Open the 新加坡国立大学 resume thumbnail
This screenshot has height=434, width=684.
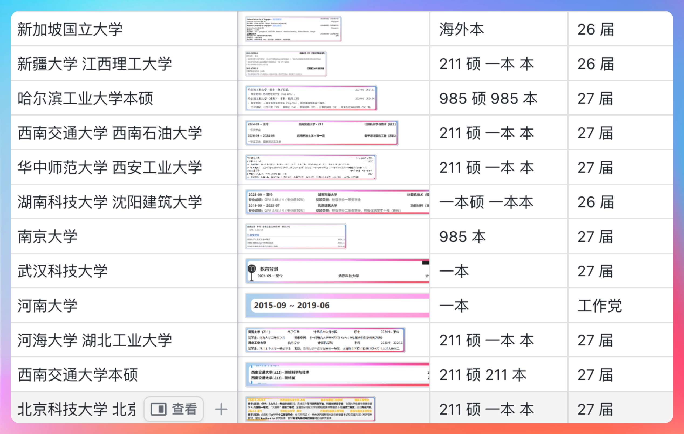coord(293,29)
